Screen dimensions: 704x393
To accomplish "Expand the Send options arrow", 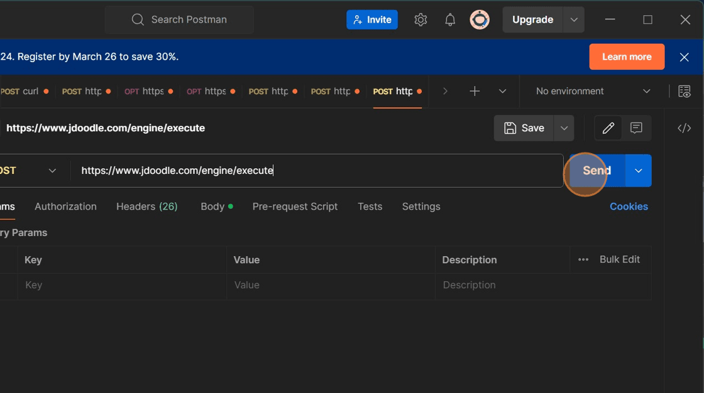I will tap(638, 171).
